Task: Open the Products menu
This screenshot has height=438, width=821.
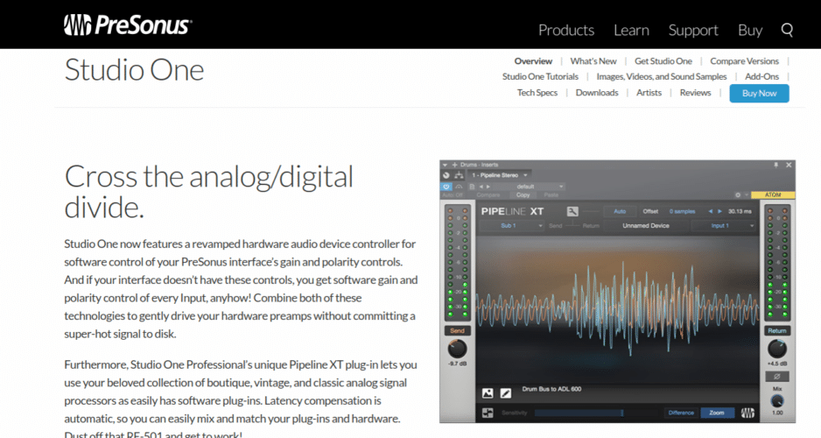Action: coord(566,31)
